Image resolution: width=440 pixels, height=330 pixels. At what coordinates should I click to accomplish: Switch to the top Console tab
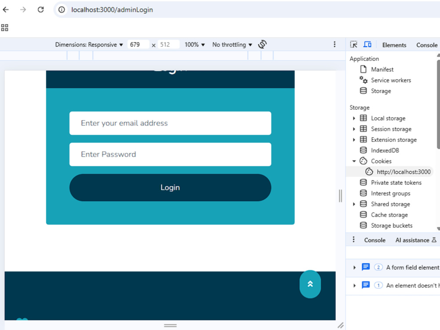point(426,45)
